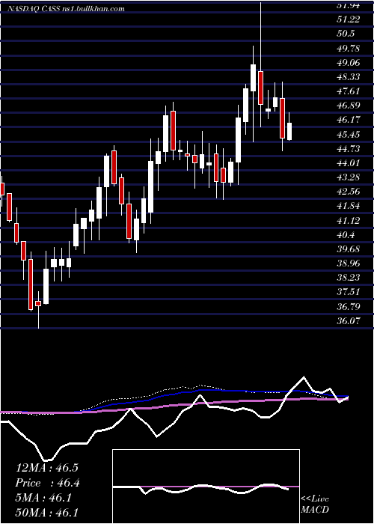Click the last white candle on the chart

[x=289, y=131]
